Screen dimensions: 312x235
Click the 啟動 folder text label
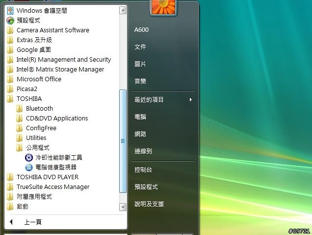point(22,207)
